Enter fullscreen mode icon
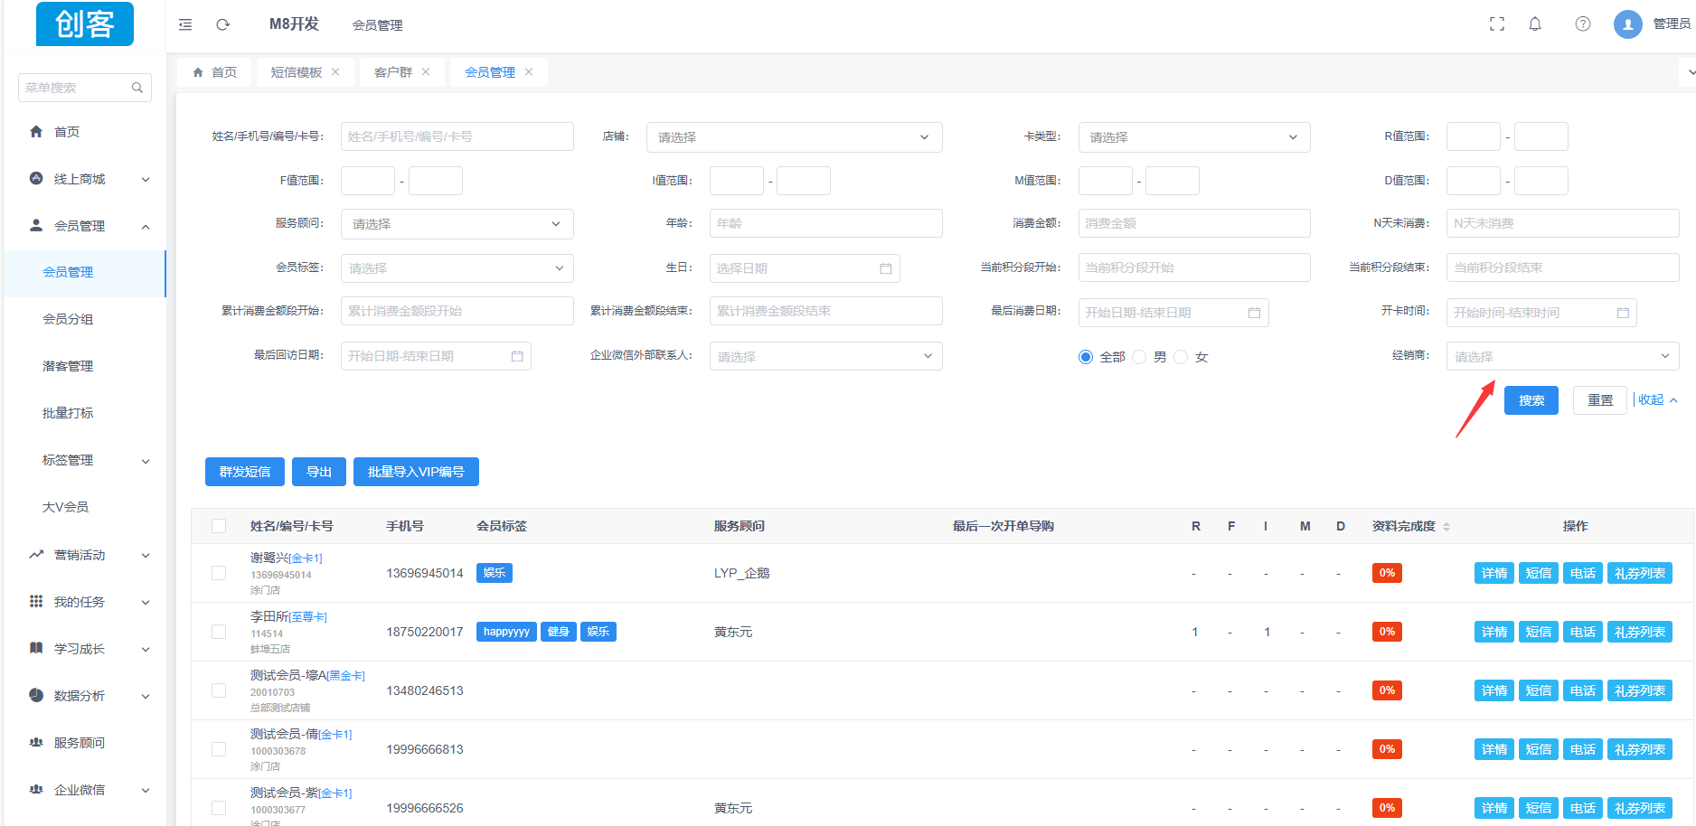1696x826 pixels. click(x=1497, y=24)
